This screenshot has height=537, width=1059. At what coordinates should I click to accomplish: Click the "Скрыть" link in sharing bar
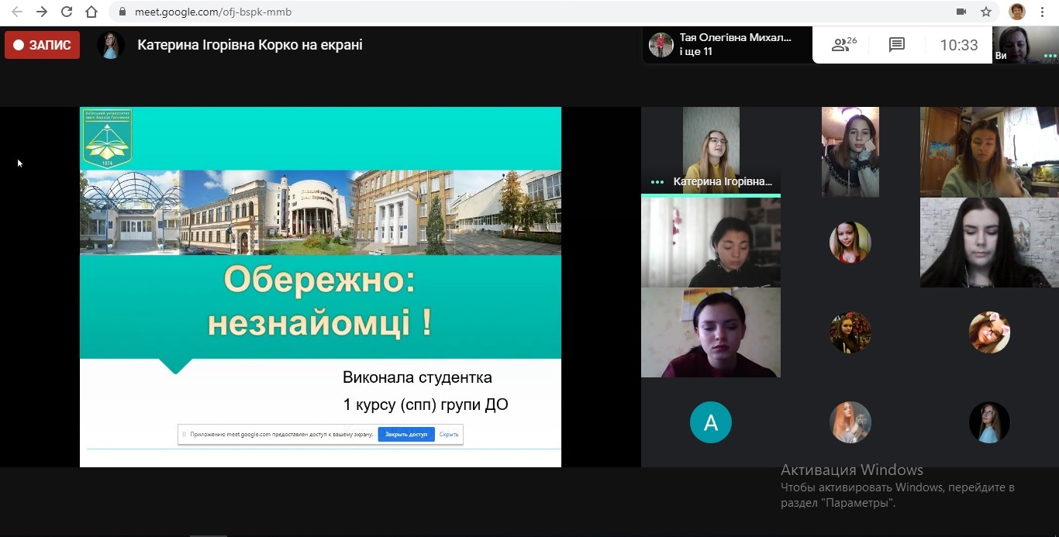click(x=449, y=434)
